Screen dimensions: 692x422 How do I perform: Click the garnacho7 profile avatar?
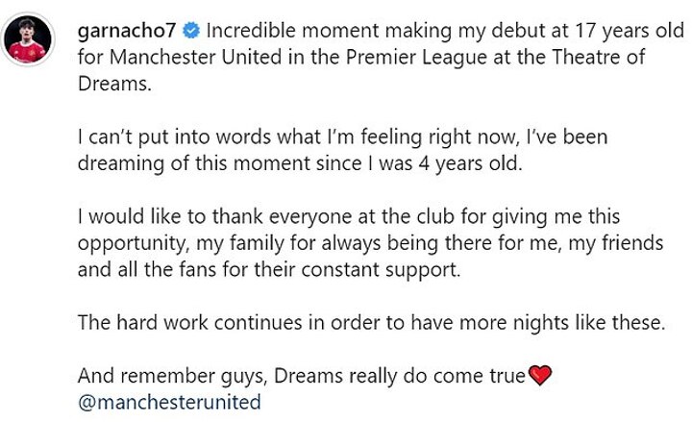pos(27,39)
